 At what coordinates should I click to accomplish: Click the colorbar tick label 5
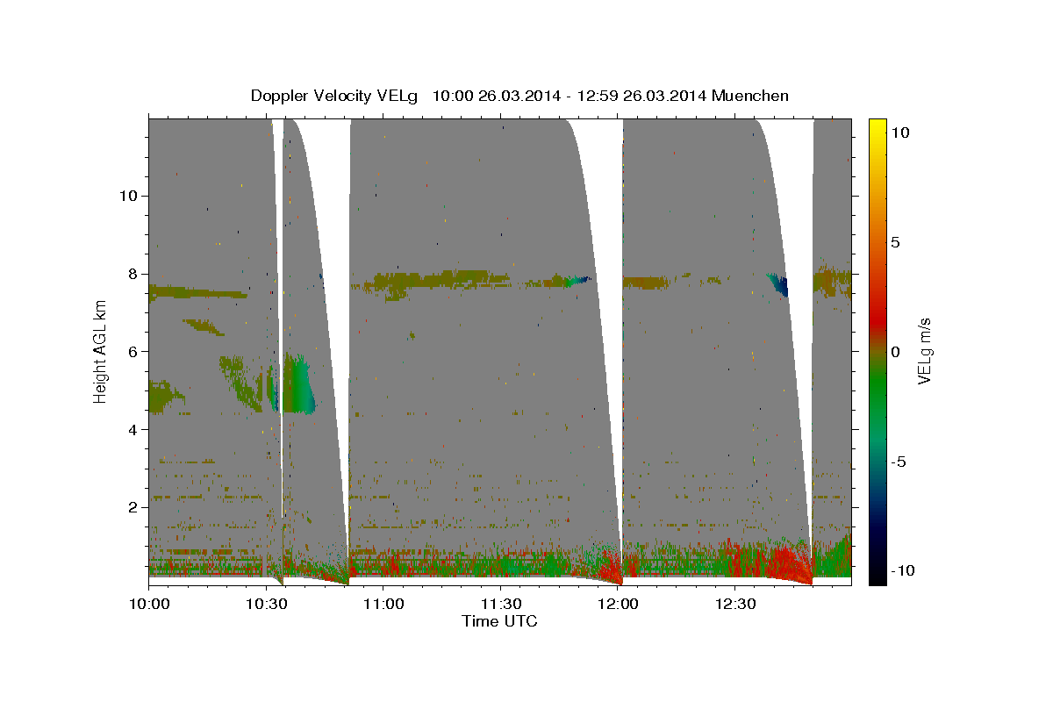(x=897, y=241)
